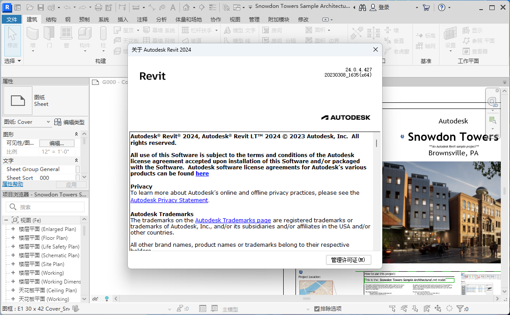Click the About dialog vertical scrollbar thumb
The image size is (510, 315).
[x=376, y=143]
